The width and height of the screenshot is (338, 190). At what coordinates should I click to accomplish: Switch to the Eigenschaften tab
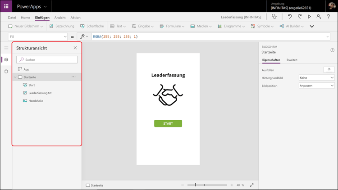click(x=271, y=60)
